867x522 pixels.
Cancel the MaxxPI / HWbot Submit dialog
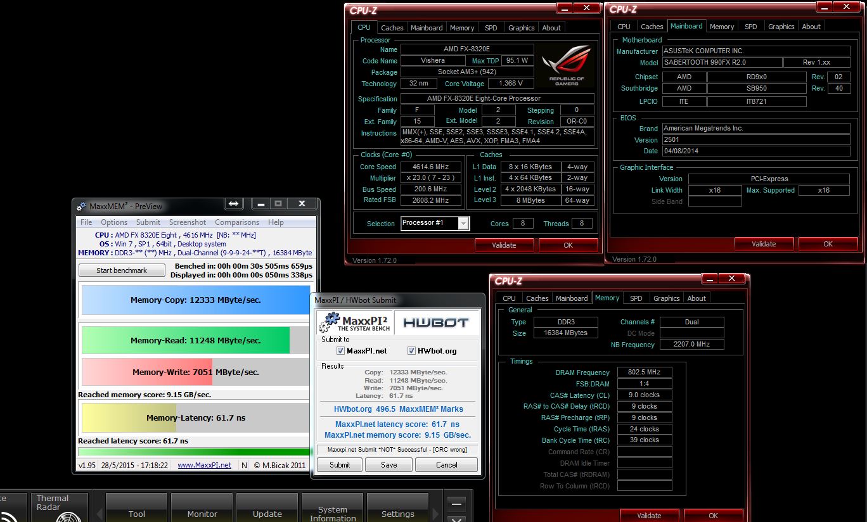coord(447,465)
